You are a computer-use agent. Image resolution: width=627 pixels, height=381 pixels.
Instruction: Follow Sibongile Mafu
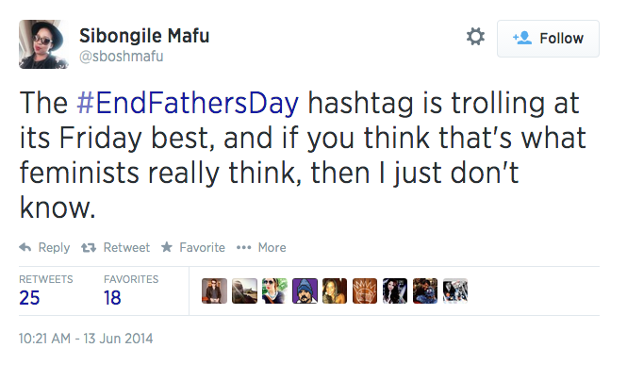pyautogui.click(x=548, y=39)
